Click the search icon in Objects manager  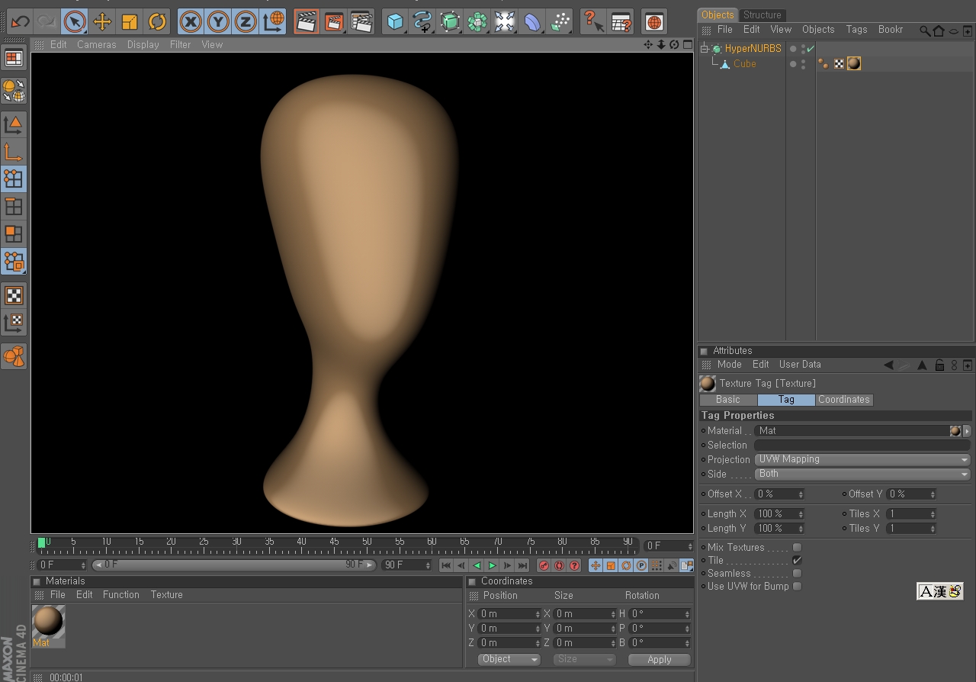pyautogui.click(x=924, y=31)
